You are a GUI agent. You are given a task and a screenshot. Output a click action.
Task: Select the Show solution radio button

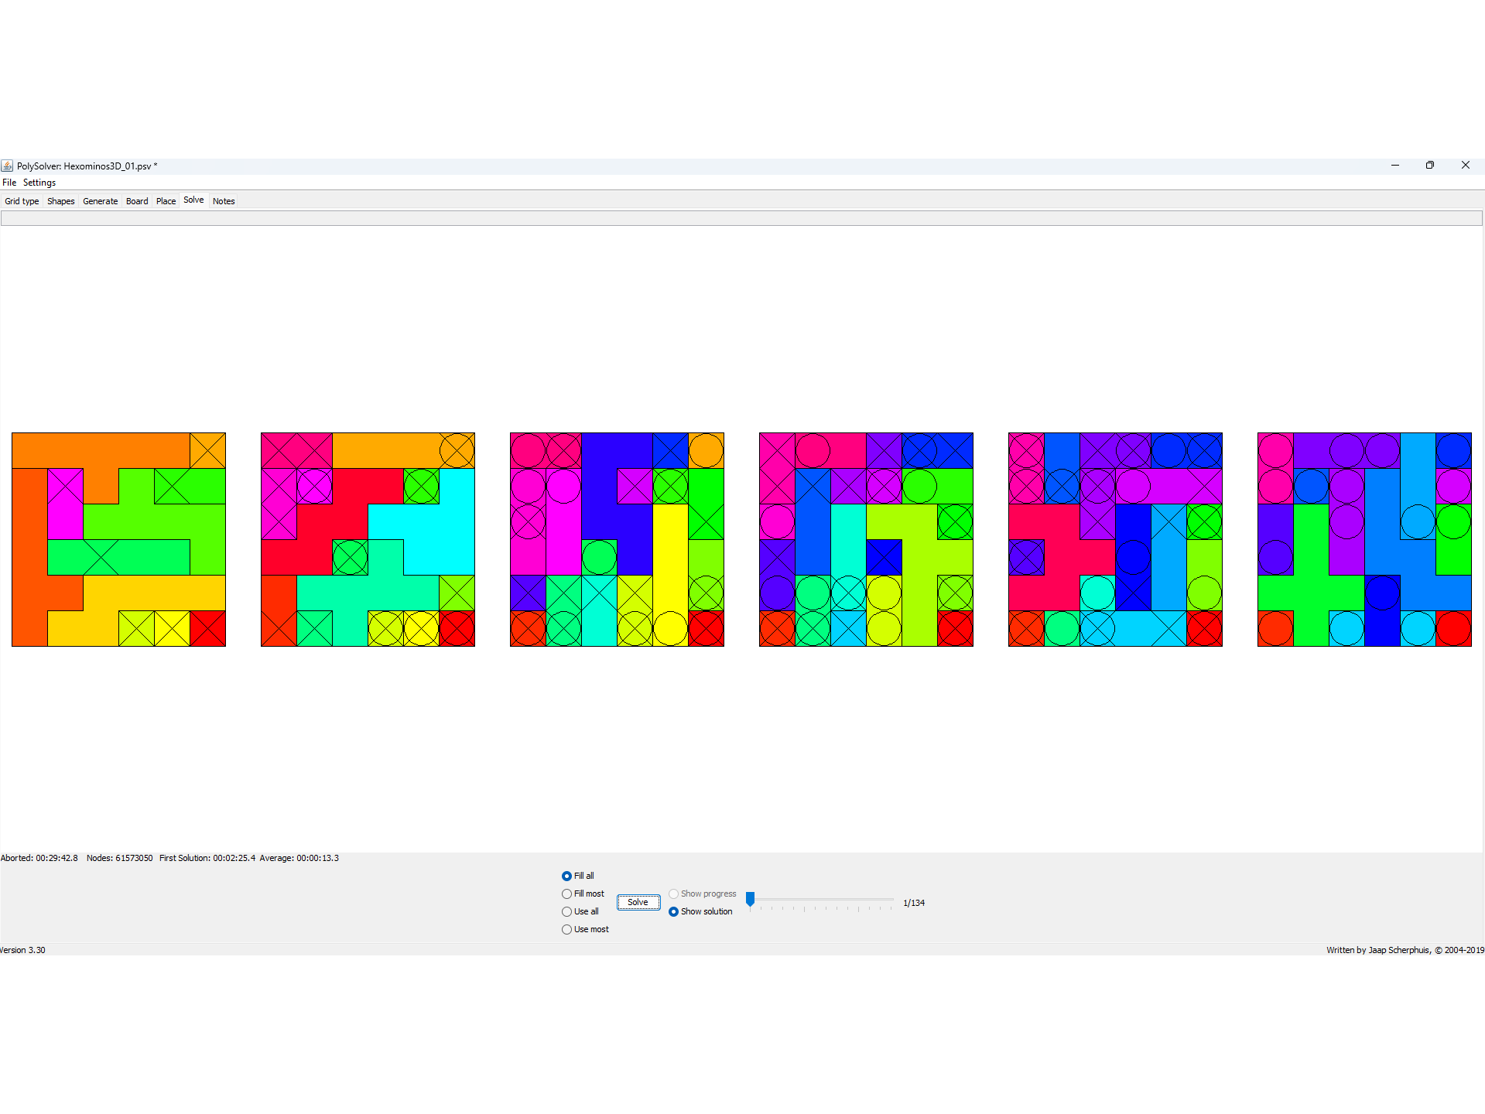(x=674, y=911)
